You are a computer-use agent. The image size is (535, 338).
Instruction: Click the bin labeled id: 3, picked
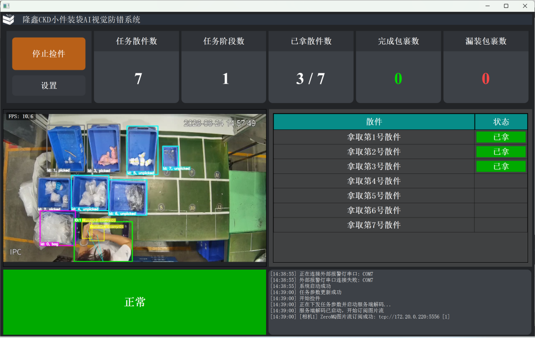[104, 149]
